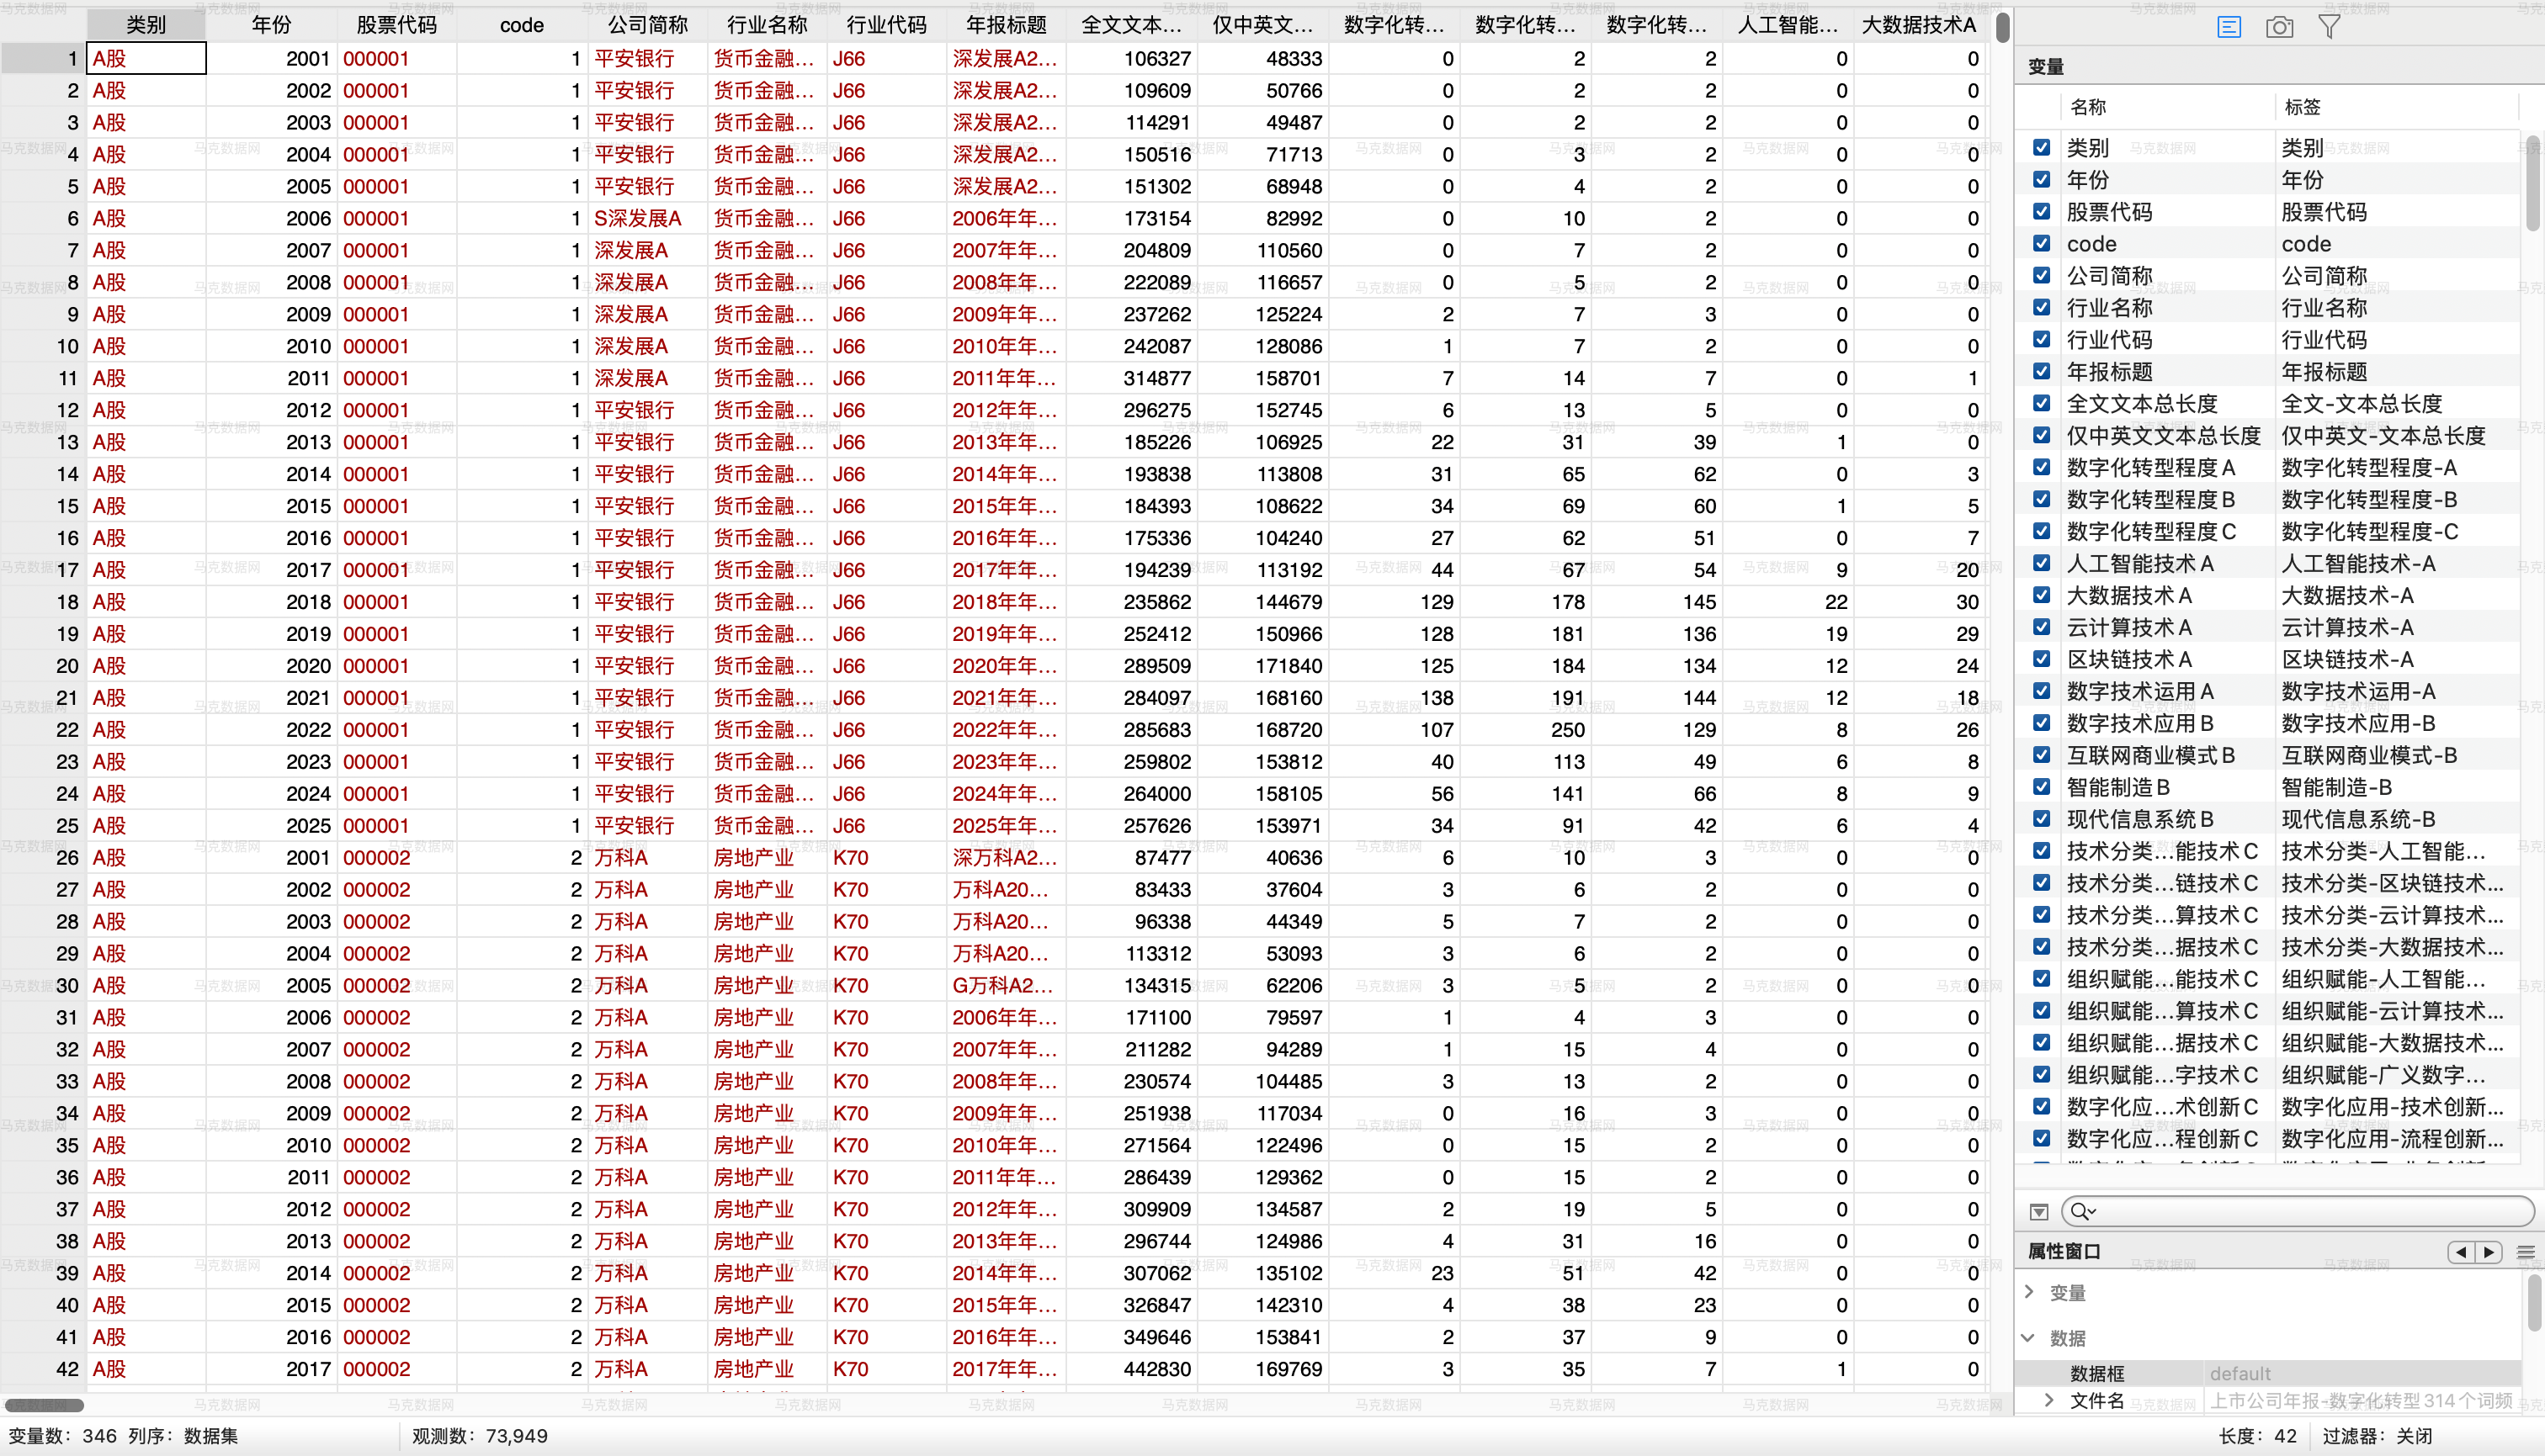Image resolution: width=2545 pixels, height=1456 pixels.
Task: Toggle the 行业名称 variable checkbox
Action: point(2042,308)
